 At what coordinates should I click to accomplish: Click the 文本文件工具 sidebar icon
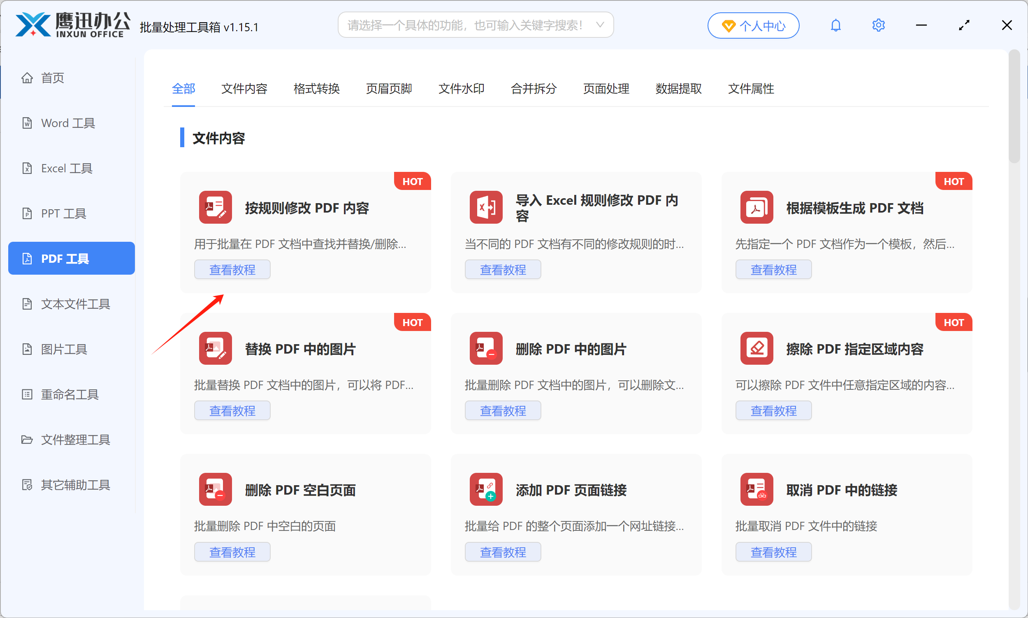27,304
